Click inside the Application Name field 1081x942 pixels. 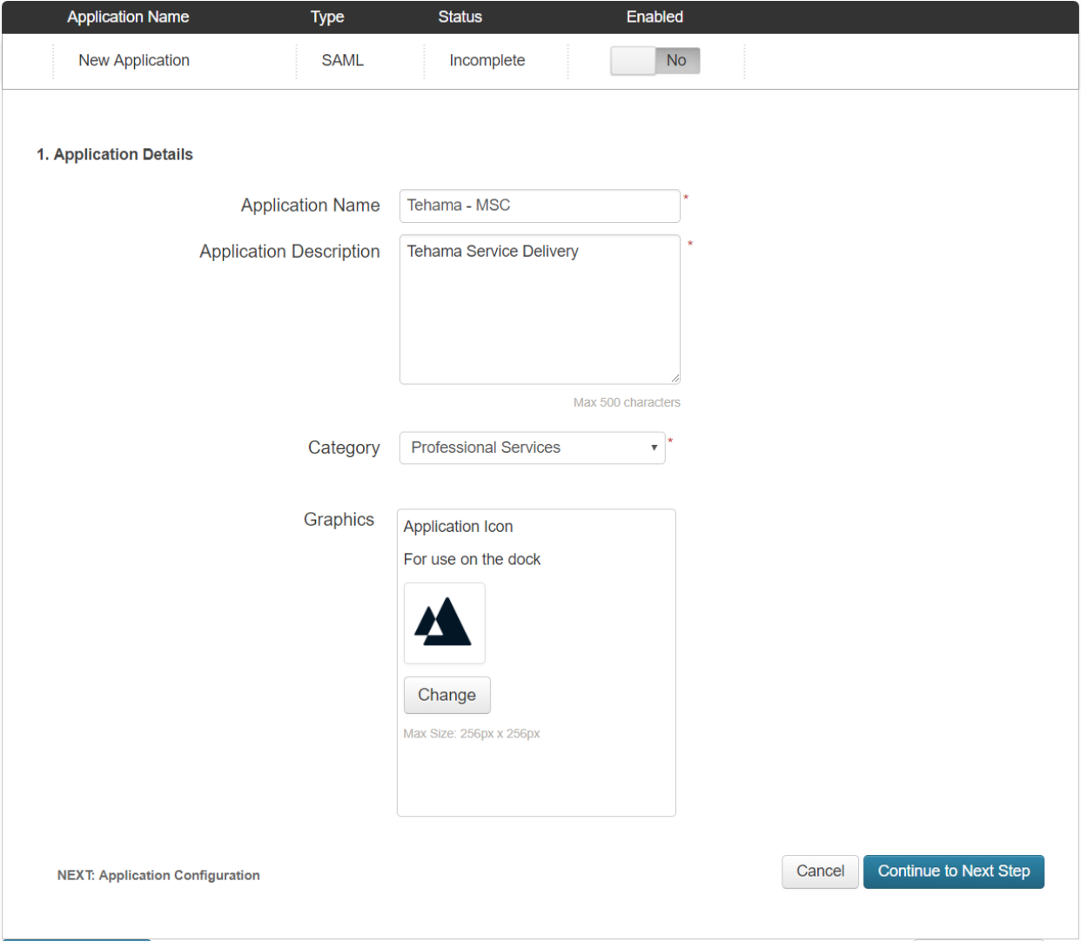coord(540,205)
